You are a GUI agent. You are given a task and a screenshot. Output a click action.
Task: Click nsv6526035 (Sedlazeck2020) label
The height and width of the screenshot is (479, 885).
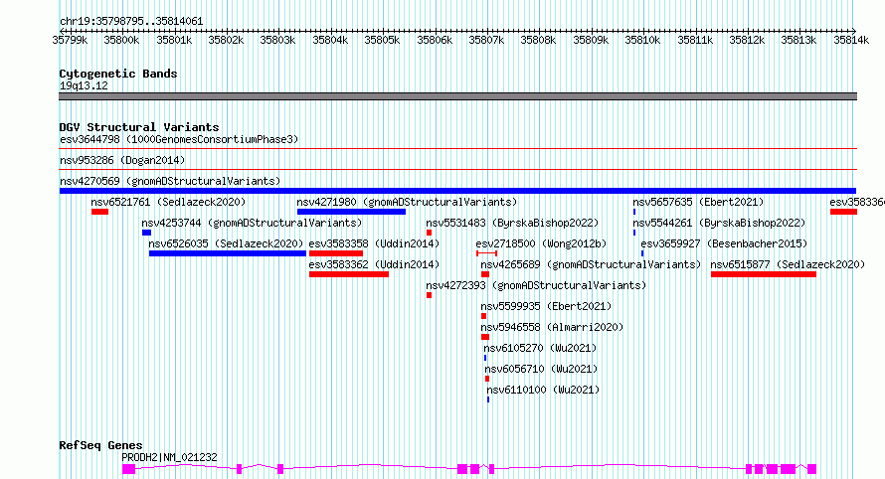click(x=226, y=243)
